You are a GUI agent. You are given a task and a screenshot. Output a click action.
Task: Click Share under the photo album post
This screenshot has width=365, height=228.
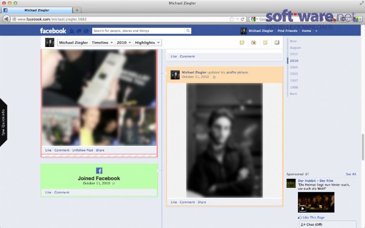click(x=100, y=150)
